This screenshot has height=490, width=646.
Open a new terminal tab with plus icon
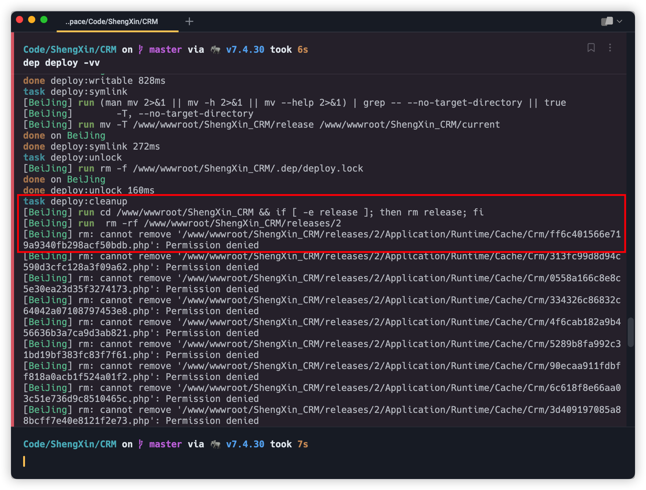[x=189, y=21]
